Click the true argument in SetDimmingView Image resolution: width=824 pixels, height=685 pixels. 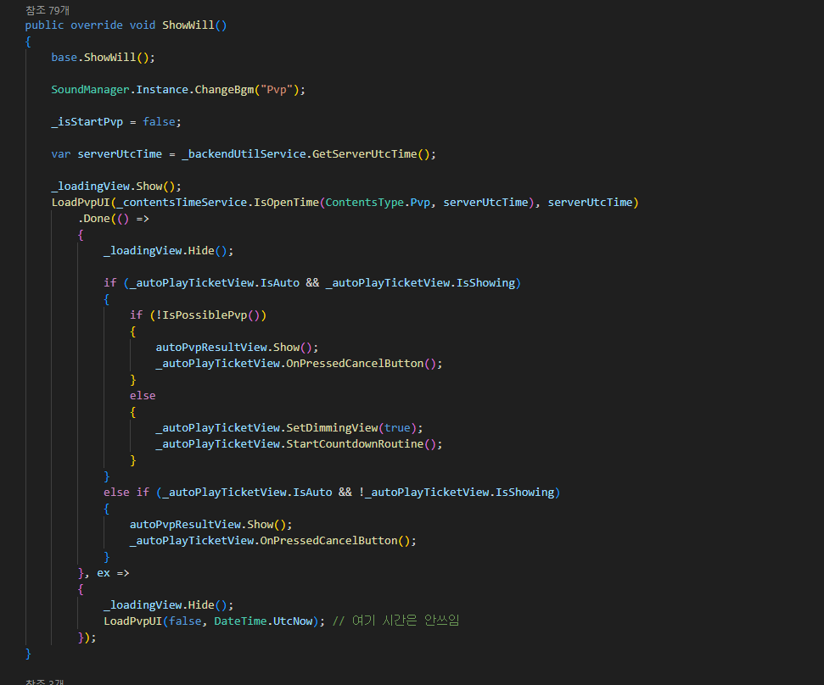[x=397, y=427]
